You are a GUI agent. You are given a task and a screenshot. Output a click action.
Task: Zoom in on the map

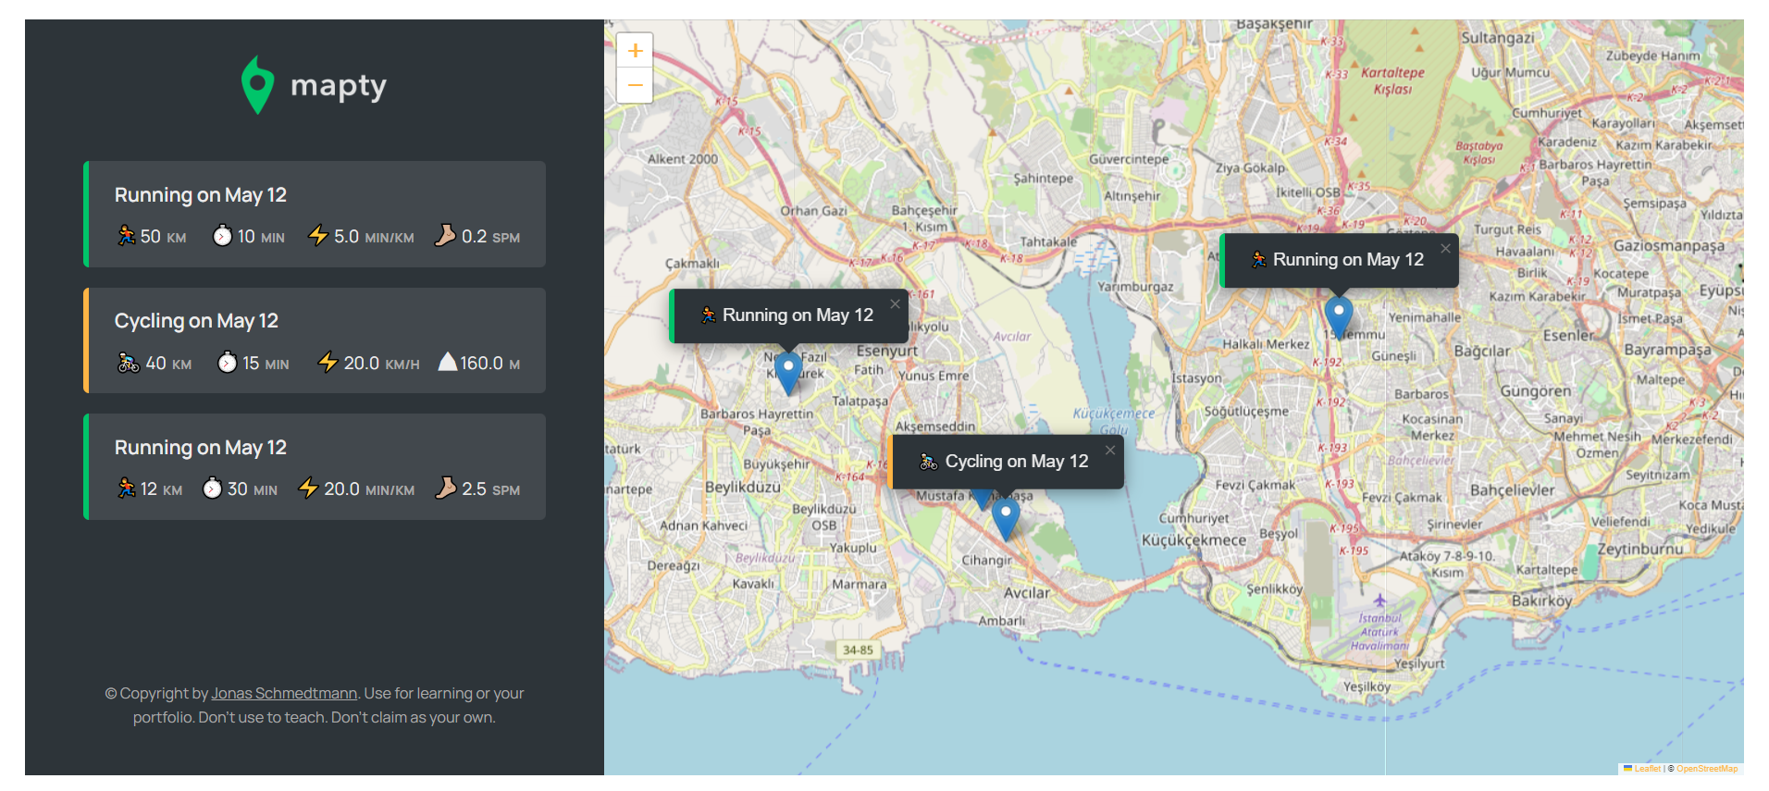pos(635,51)
